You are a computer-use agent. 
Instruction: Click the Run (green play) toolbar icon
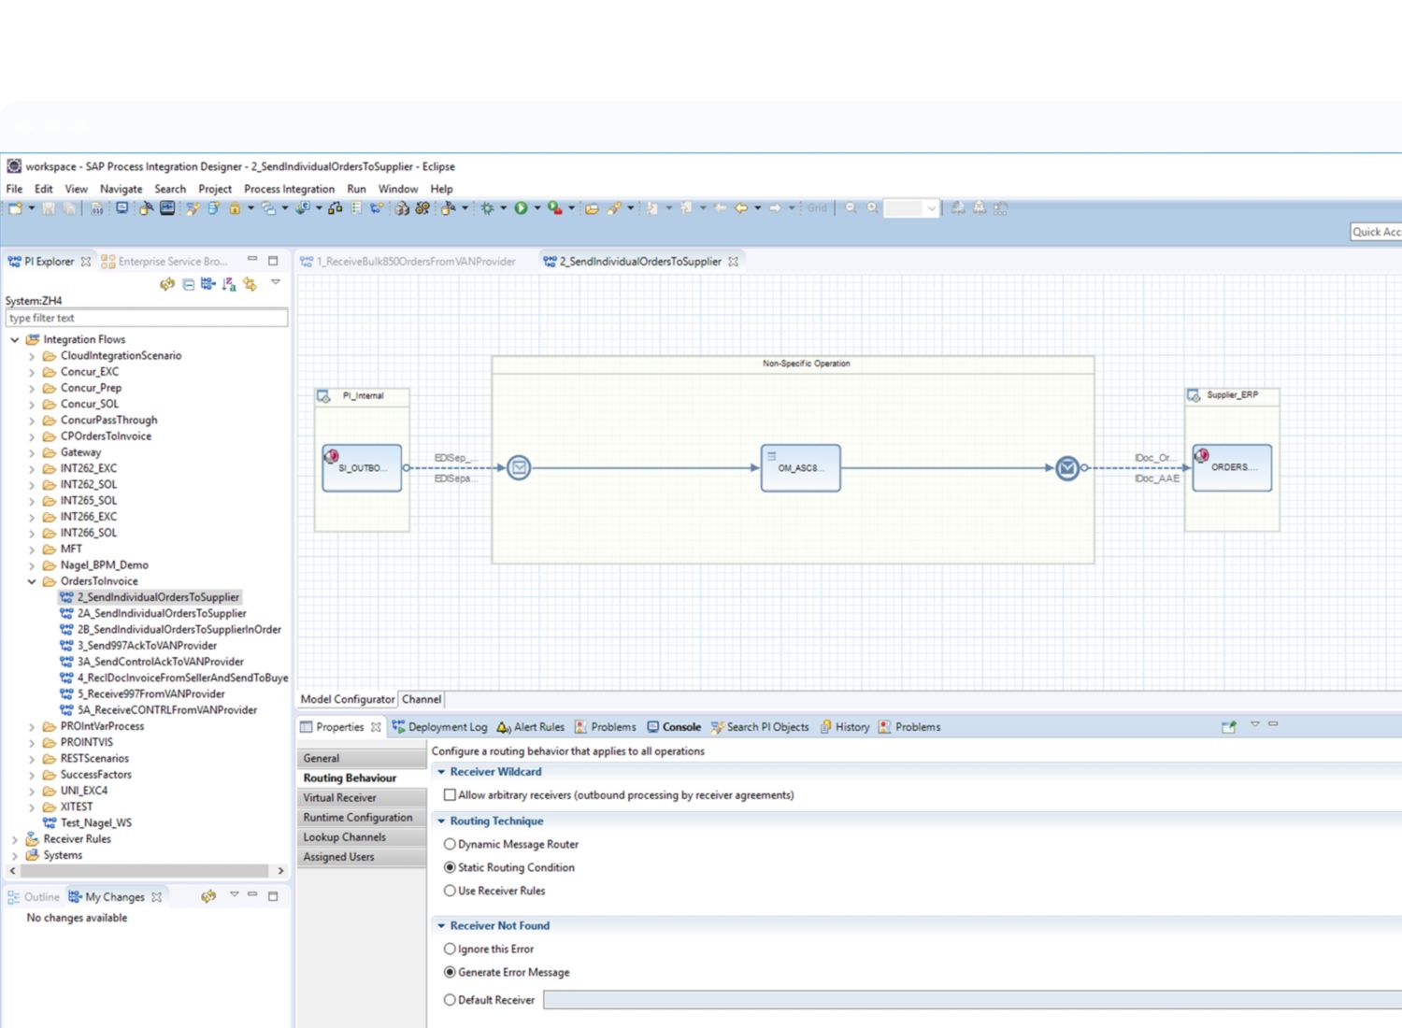click(521, 208)
